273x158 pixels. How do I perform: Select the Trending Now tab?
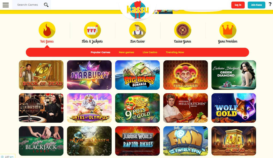click(x=175, y=52)
